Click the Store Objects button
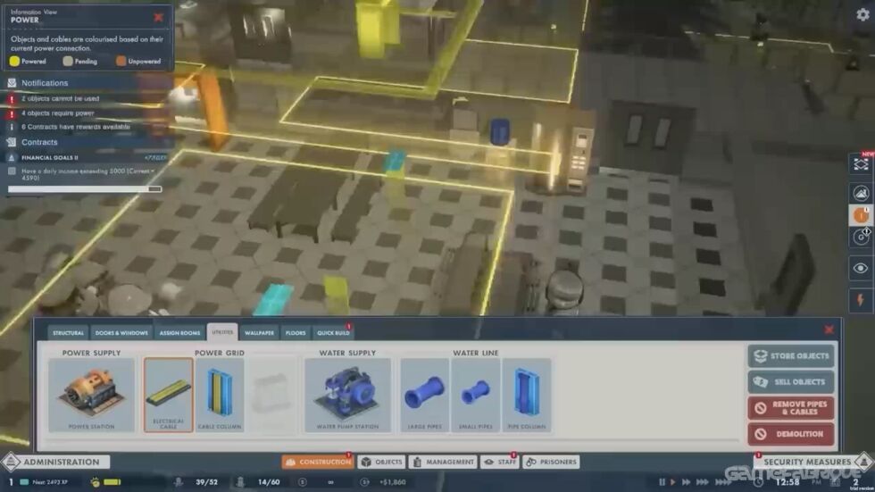The width and height of the screenshot is (875, 492). pyautogui.click(x=791, y=356)
